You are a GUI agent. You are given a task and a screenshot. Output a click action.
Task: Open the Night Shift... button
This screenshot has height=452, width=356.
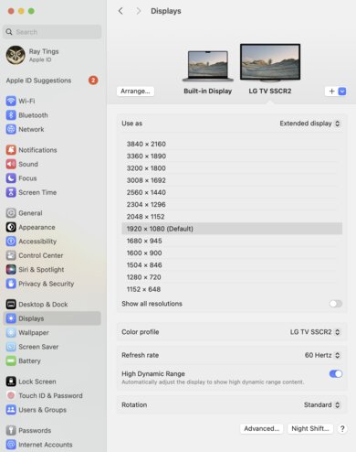[310, 428]
